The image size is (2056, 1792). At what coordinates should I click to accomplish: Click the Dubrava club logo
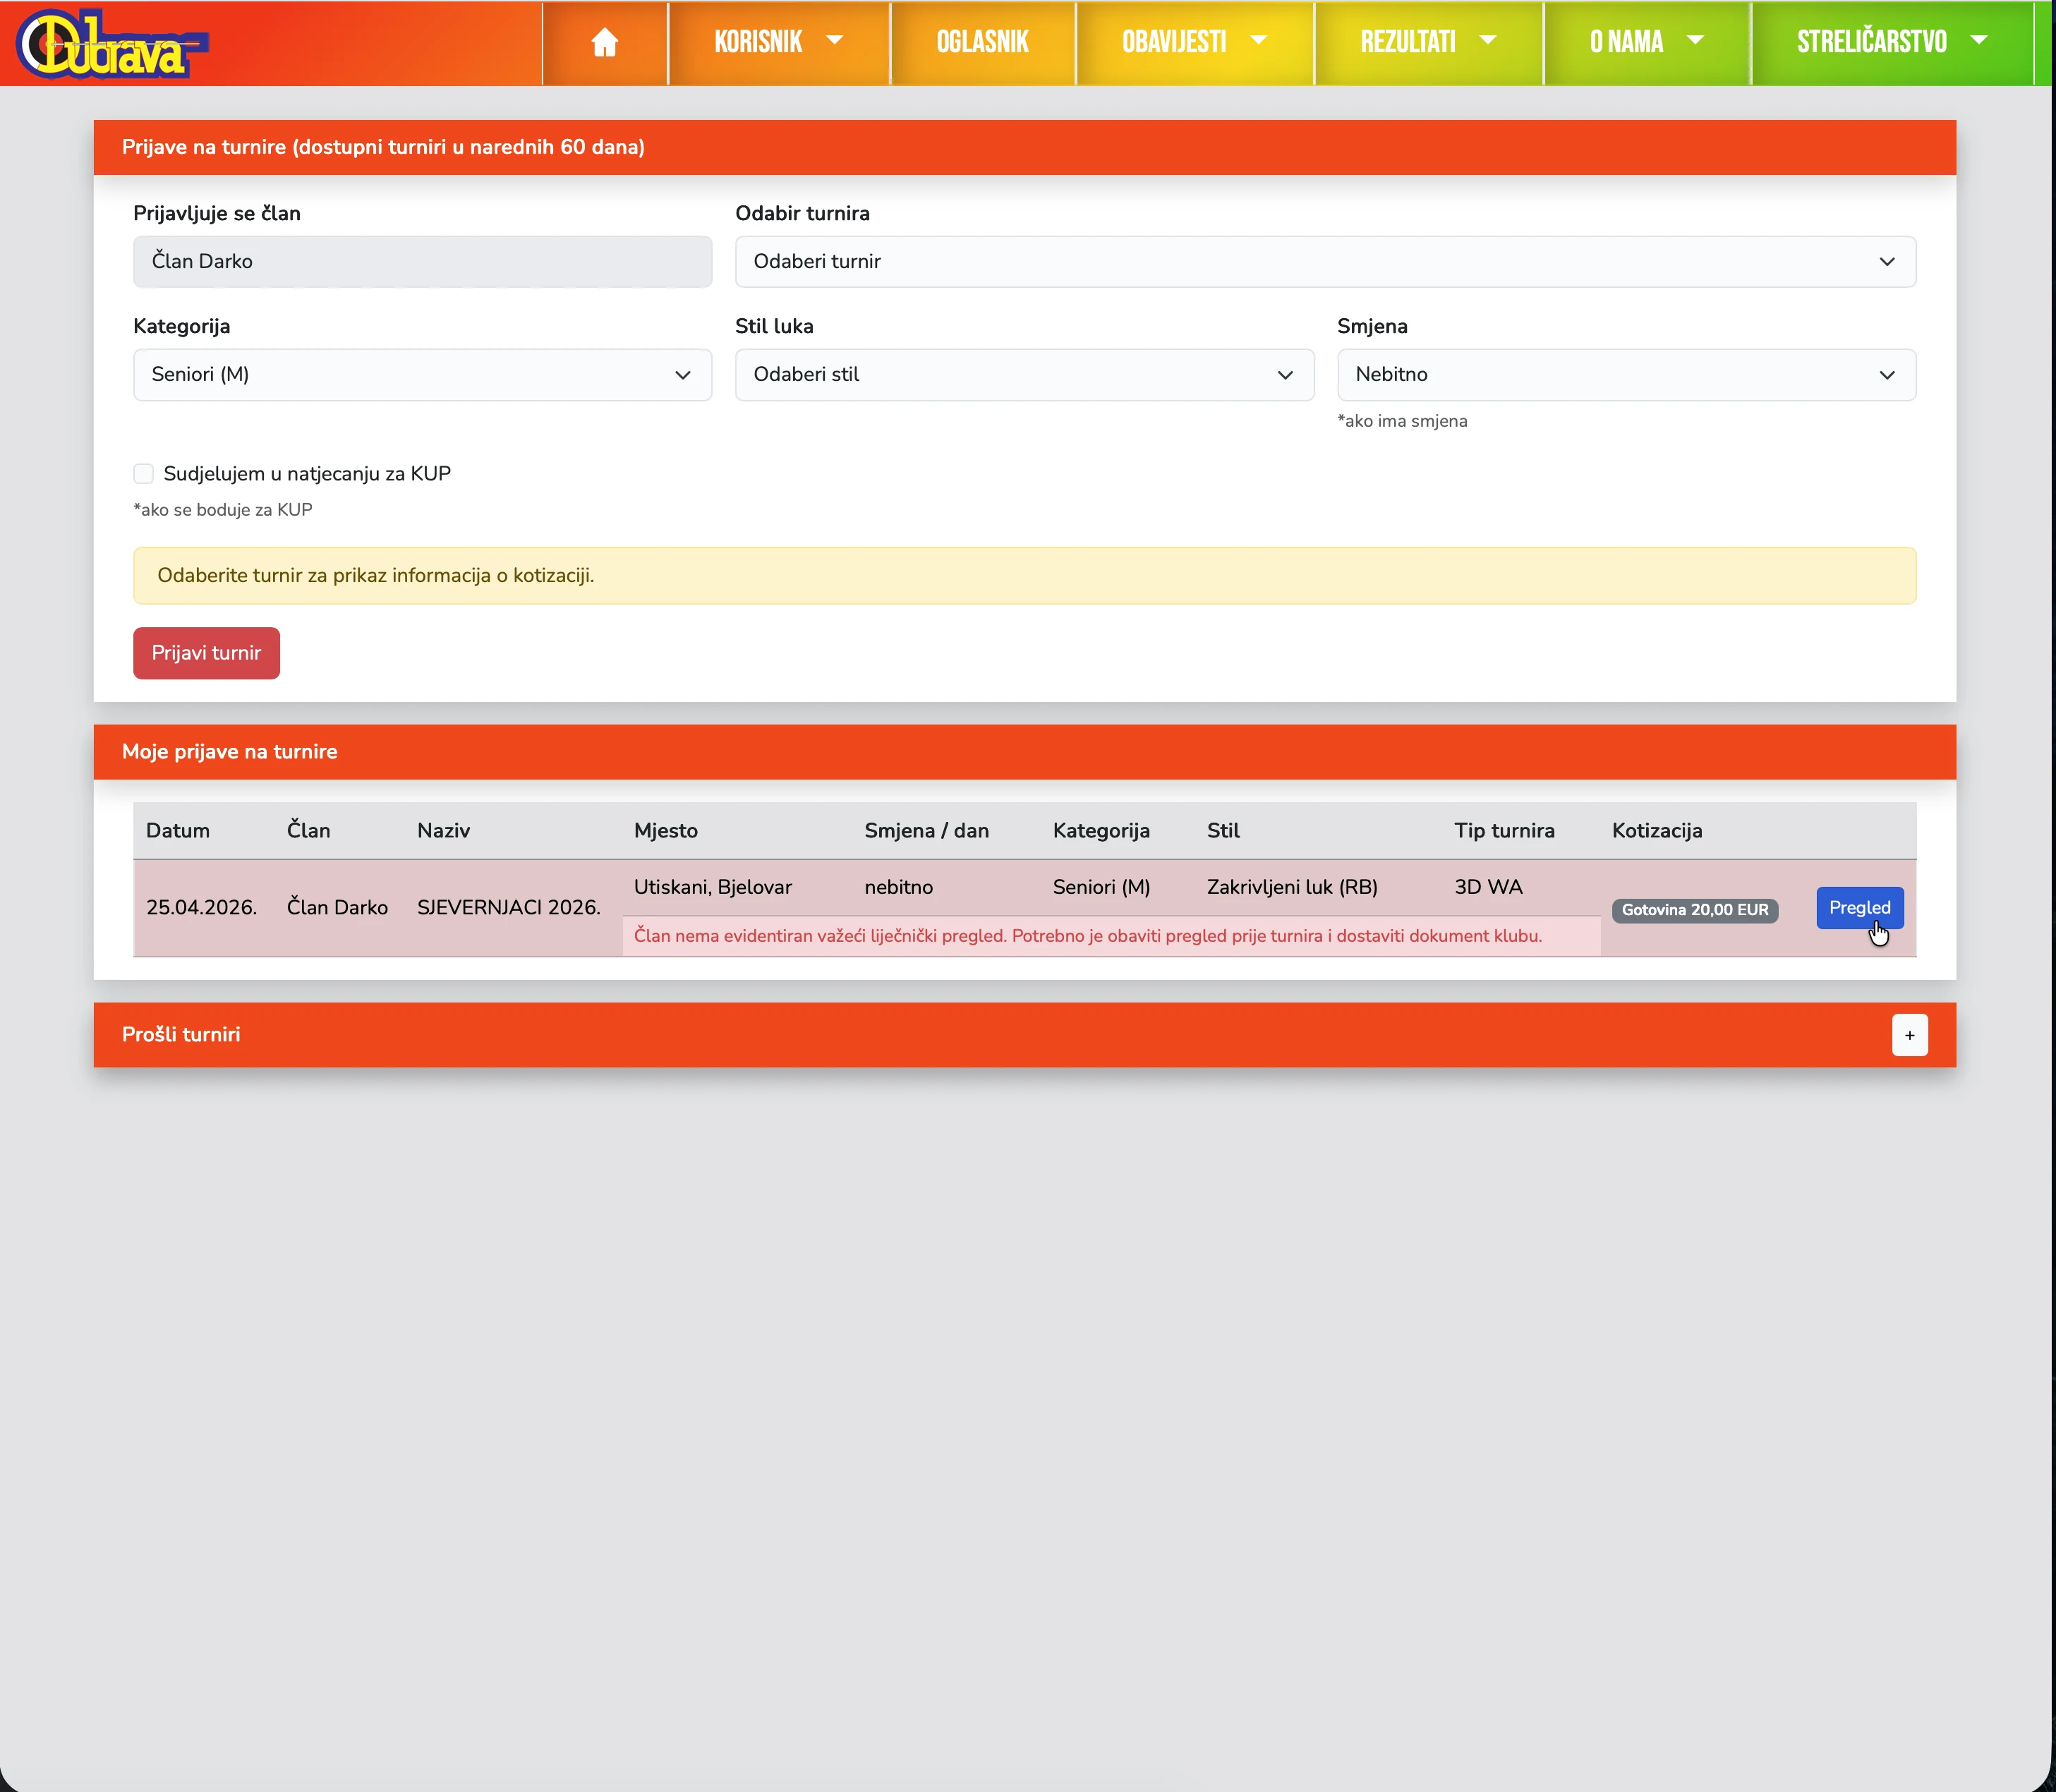[x=111, y=44]
